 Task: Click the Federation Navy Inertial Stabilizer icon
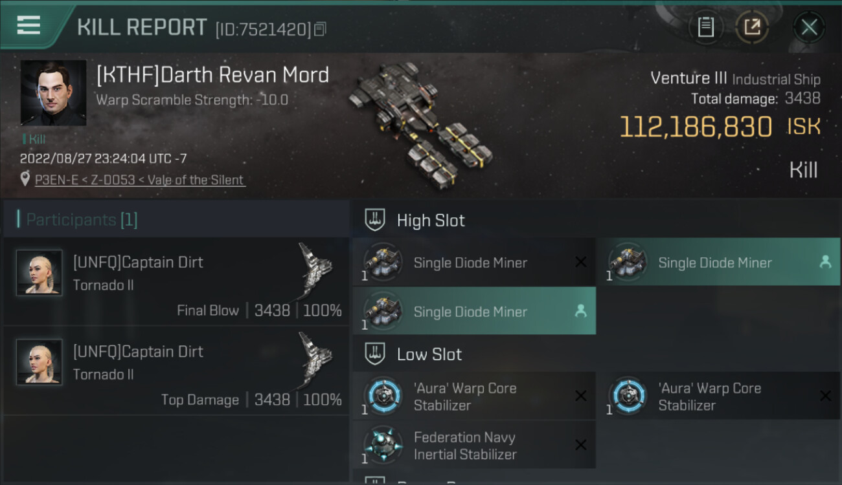point(383,446)
